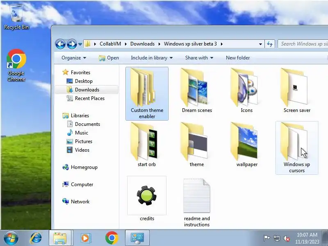The height and width of the screenshot is (246, 328).
Task: Click the Action Center flag tray icon
Action: tap(266, 238)
